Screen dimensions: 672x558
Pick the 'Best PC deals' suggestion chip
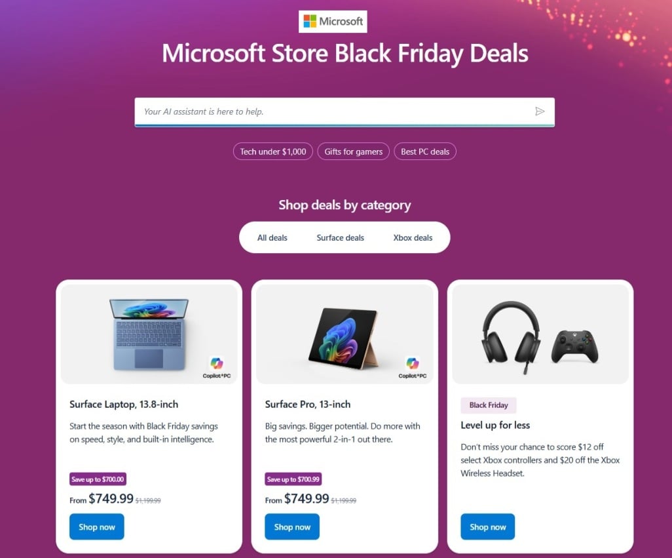[x=425, y=151]
